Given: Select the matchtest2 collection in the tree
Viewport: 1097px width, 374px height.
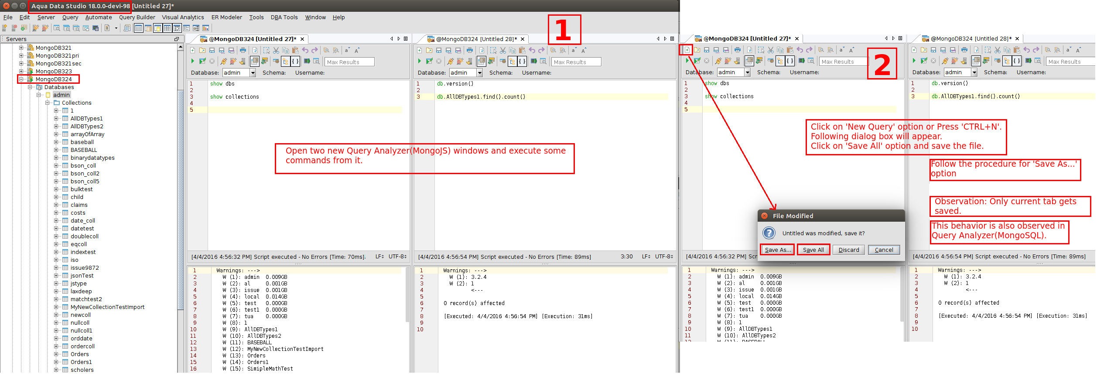Looking at the screenshot, I should click(86, 299).
